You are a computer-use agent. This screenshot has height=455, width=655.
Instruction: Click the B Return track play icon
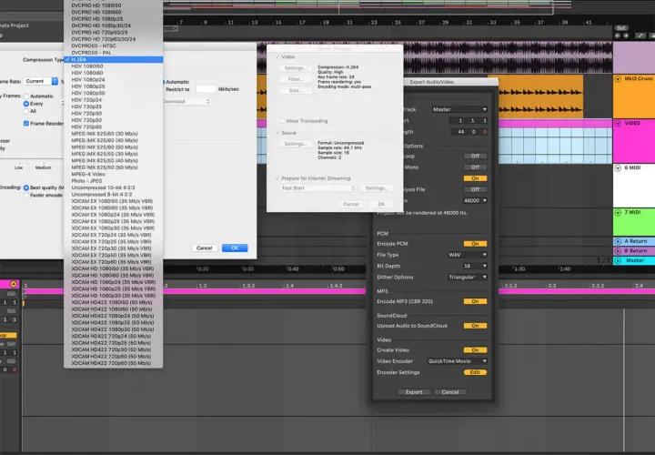(x=618, y=251)
